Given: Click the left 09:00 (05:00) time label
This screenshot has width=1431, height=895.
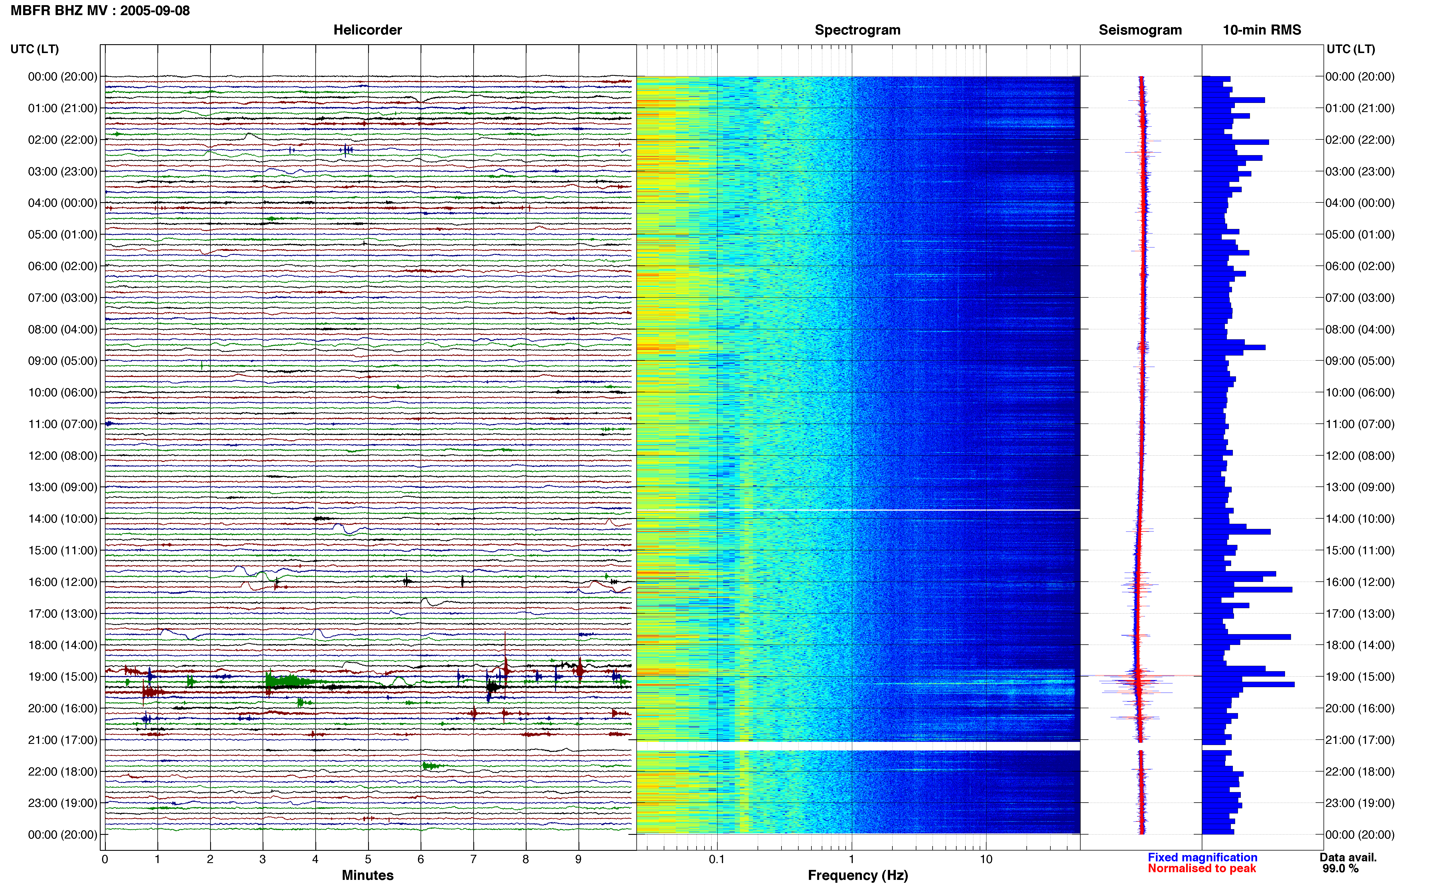Looking at the screenshot, I should 63,360.
